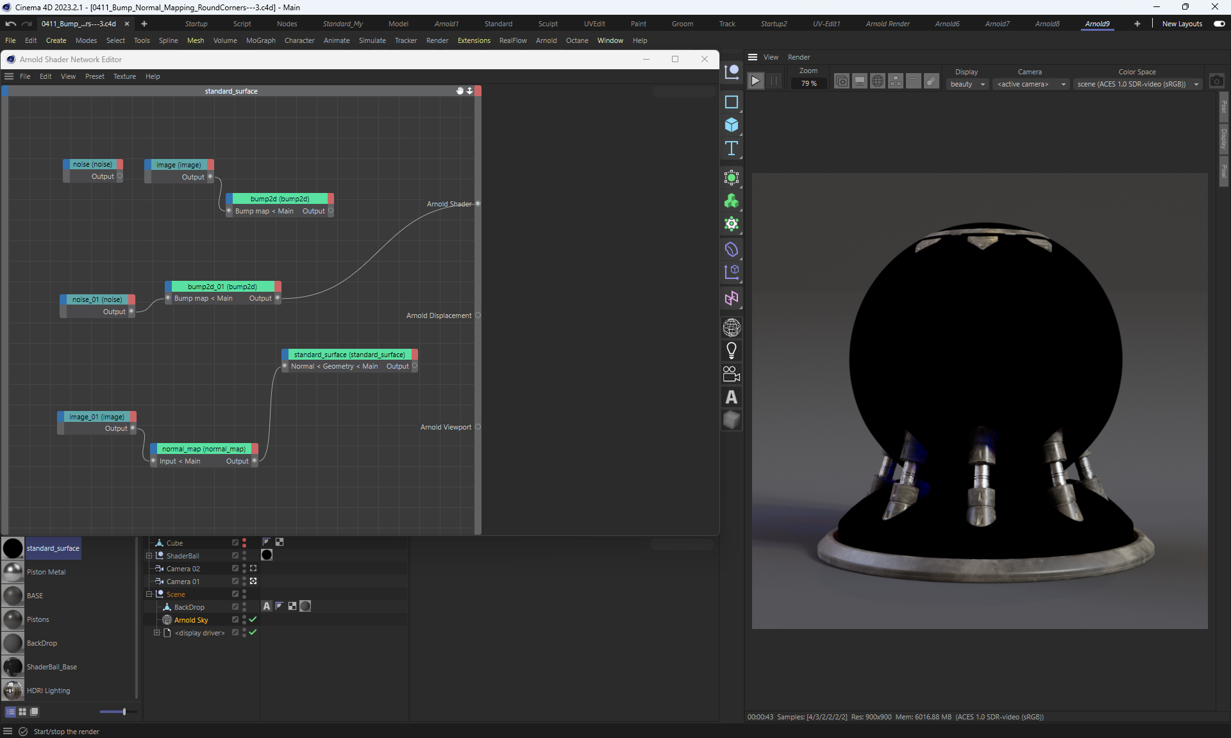Open the Preset menu in shader editor
Viewport: 1231px width, 738px height.
(94, 76)
